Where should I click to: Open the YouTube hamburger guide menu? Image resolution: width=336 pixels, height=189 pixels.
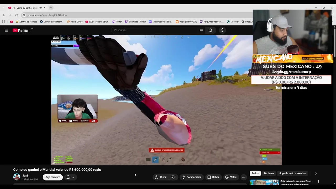click(6, 30)
